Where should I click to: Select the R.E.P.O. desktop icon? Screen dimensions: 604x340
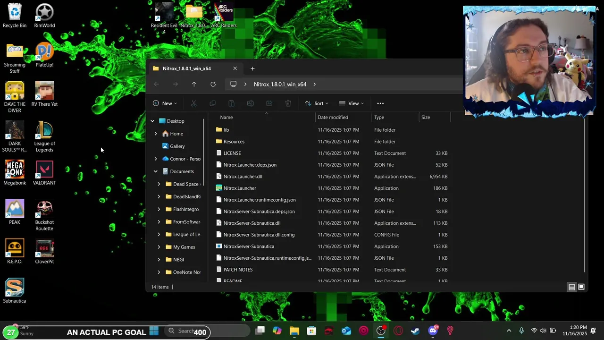tap(15, 252)
